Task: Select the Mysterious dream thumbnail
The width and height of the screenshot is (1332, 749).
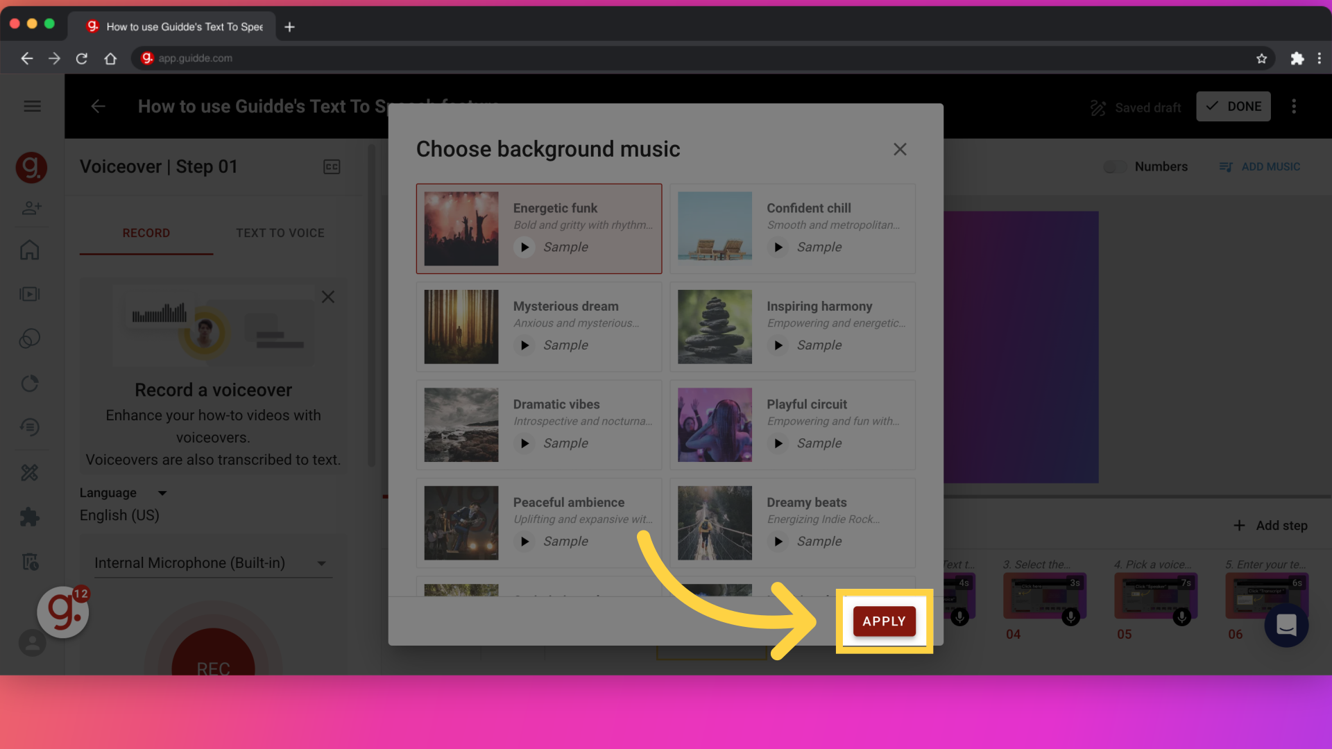Action: pos(461,327)
